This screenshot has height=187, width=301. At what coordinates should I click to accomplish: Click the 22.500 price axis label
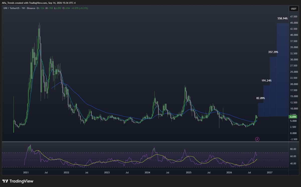(x=293, y=78)
